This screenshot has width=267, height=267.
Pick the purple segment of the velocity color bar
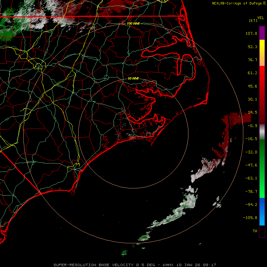[262, 33]
